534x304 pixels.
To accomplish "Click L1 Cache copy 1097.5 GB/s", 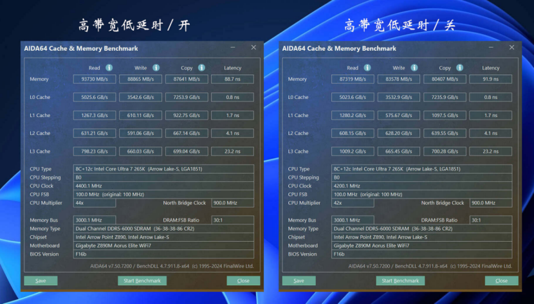I will (x=445, y=115).
